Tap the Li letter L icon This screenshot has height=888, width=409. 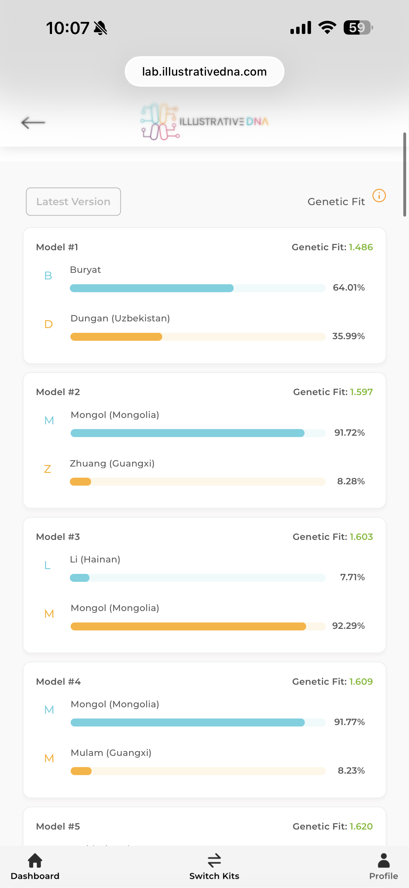(x=48, y=565)
